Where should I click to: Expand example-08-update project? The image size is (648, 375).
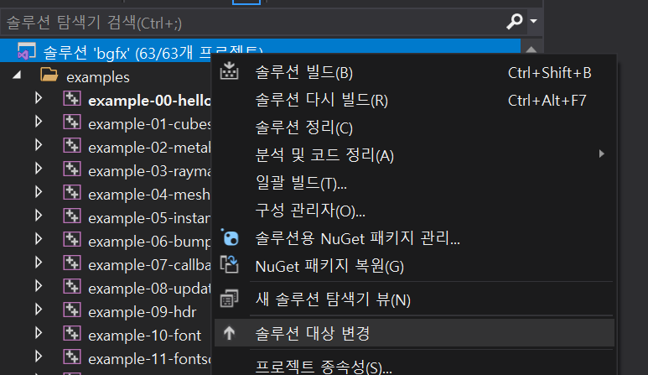tap(39, 286)
